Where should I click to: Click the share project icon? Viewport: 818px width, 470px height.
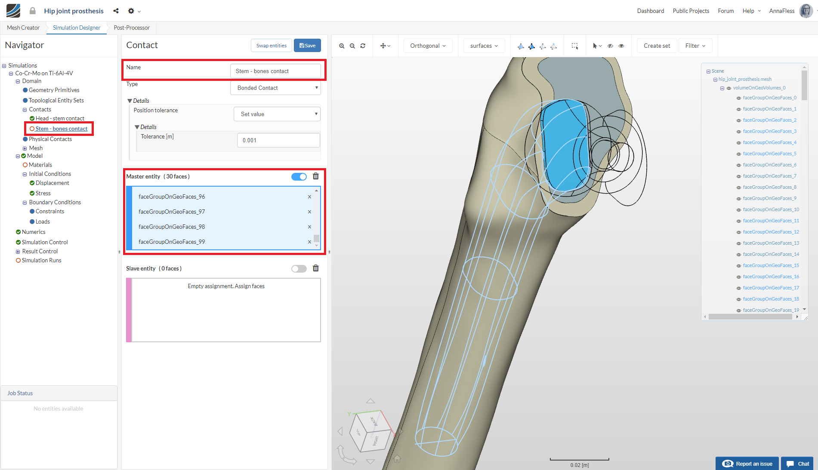pos(116,11)
